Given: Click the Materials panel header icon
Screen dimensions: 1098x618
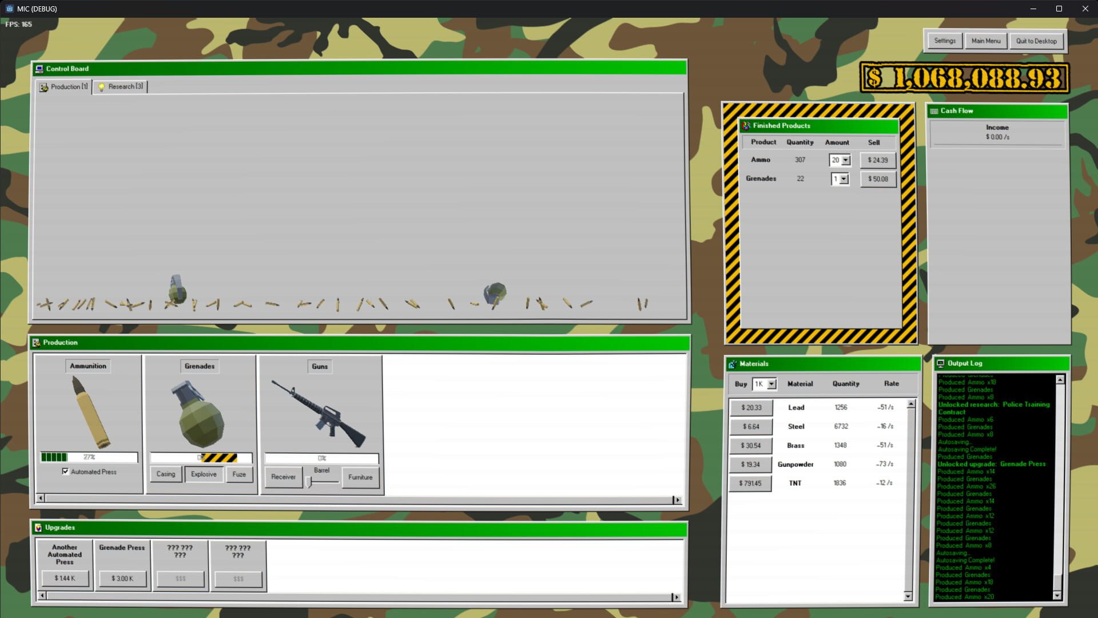Looking at the screenshot, I should tap(733, 363).
